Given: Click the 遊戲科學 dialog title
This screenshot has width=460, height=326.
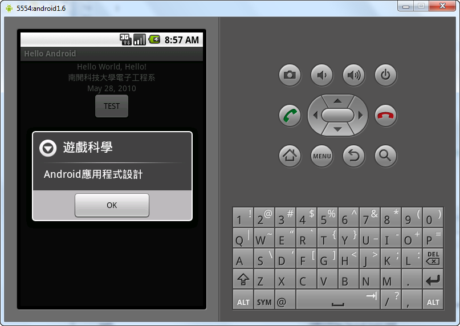Looking at the screenshot, I should [x=88, y=147].
